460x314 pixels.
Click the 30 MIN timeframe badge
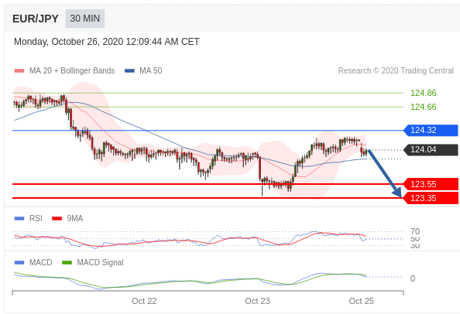pos(84,19)
